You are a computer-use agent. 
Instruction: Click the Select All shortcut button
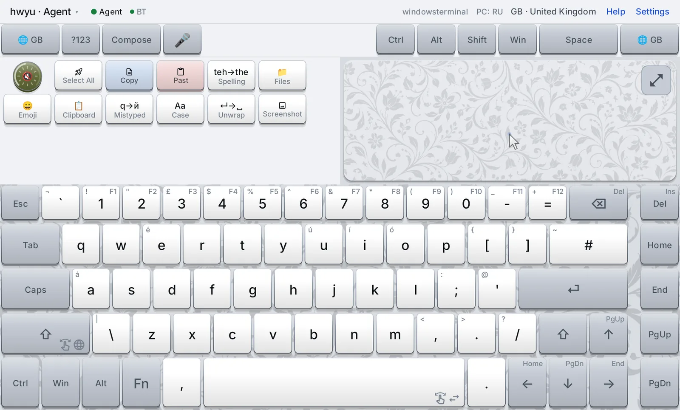(x=79, y=76)
